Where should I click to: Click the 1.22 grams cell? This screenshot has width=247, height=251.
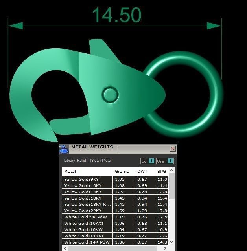point(124,192)
